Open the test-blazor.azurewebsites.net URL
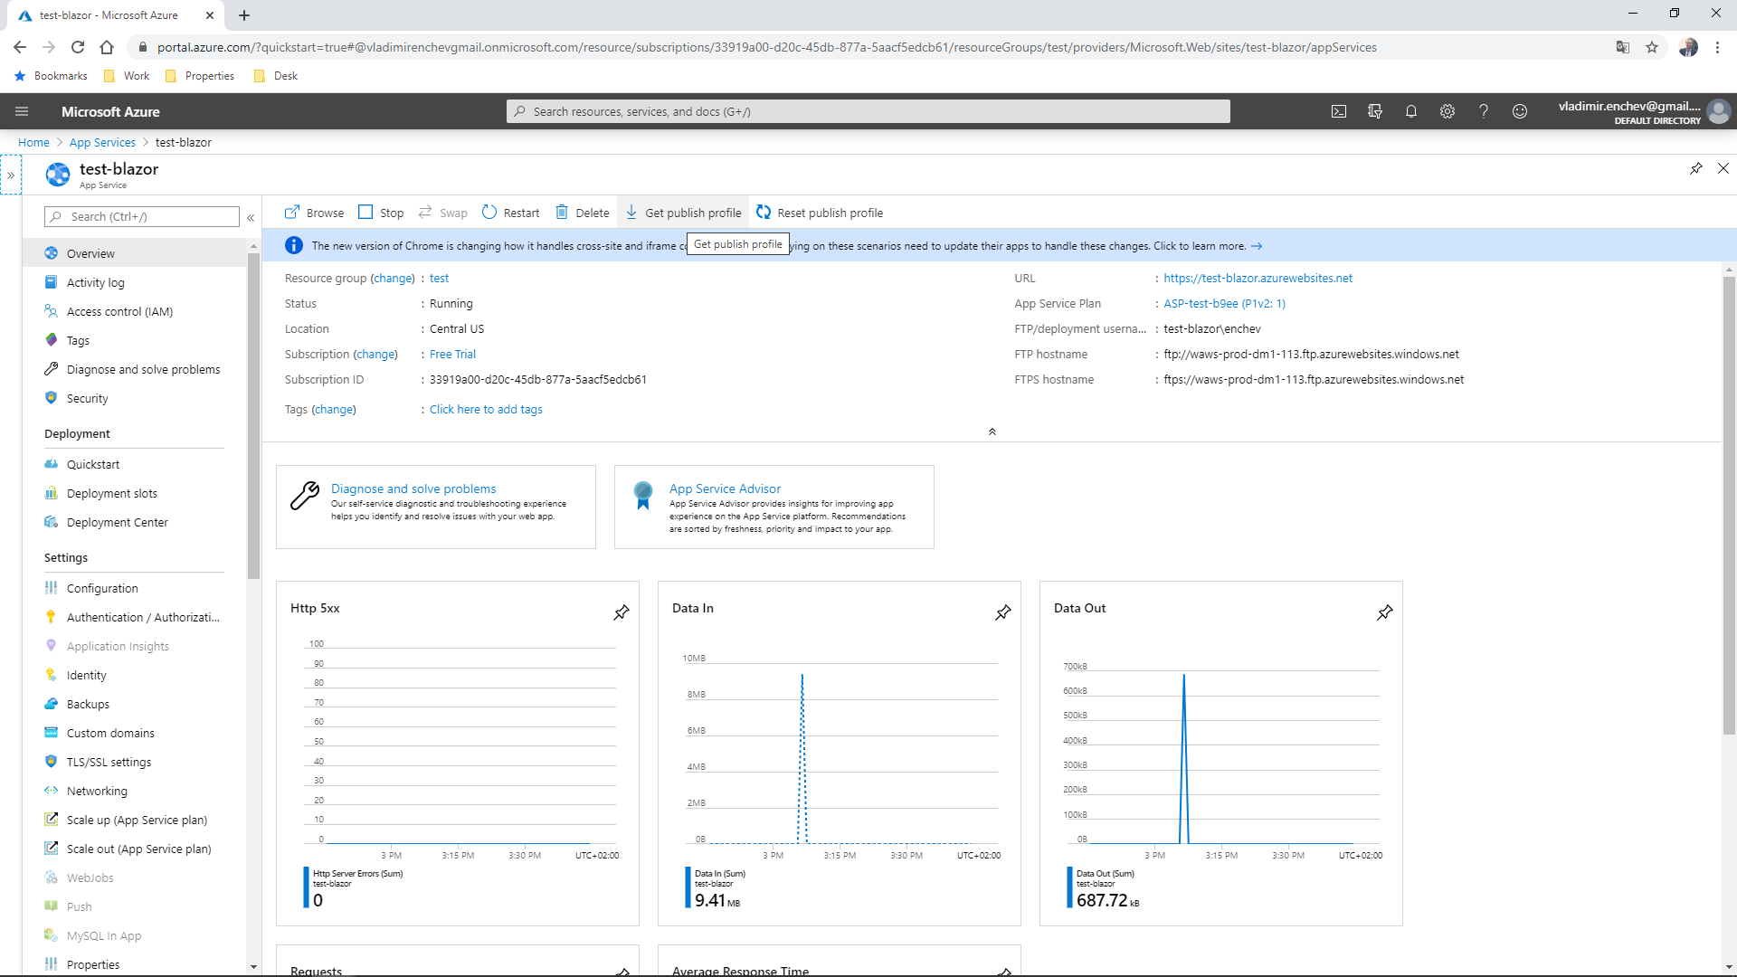 point(1258,278)
